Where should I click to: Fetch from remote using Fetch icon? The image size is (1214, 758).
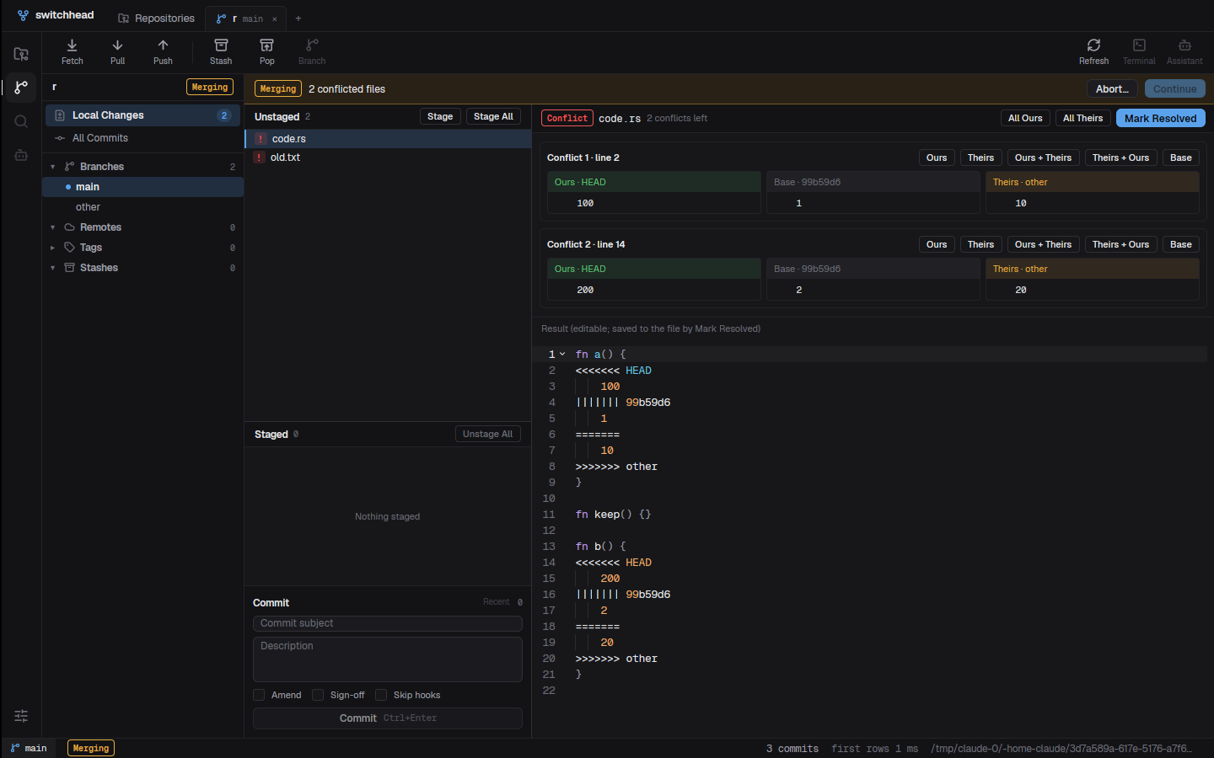[72, 51]
